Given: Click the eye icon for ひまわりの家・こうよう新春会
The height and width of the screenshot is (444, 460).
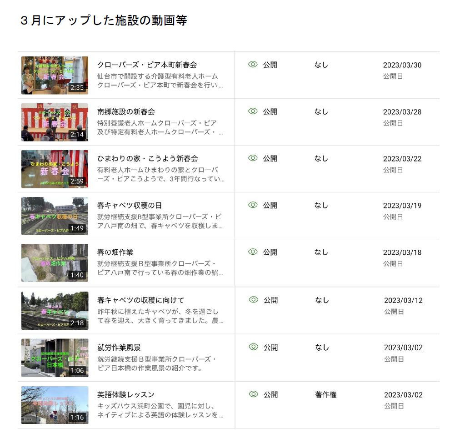Looking at the screenshot, I should pos(253,158).
